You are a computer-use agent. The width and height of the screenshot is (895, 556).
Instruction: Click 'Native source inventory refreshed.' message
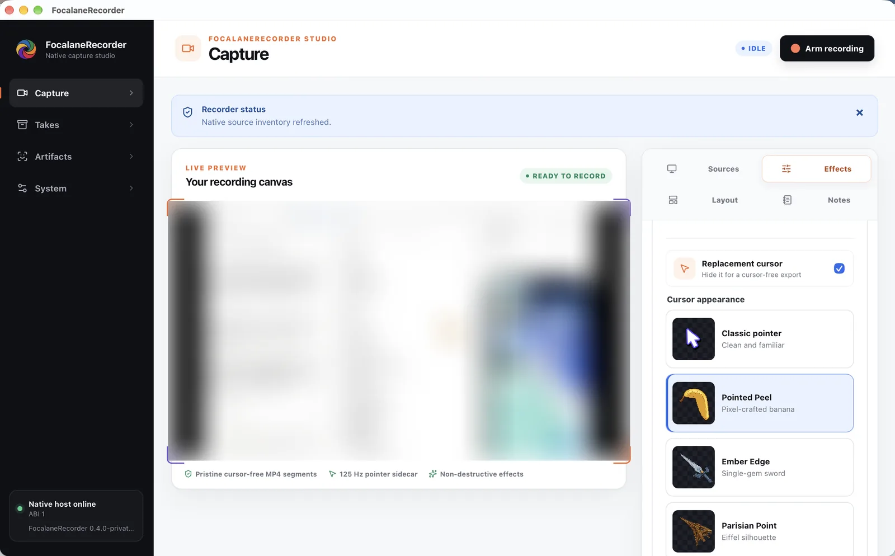pyautogui.click(x=266, y=122)
